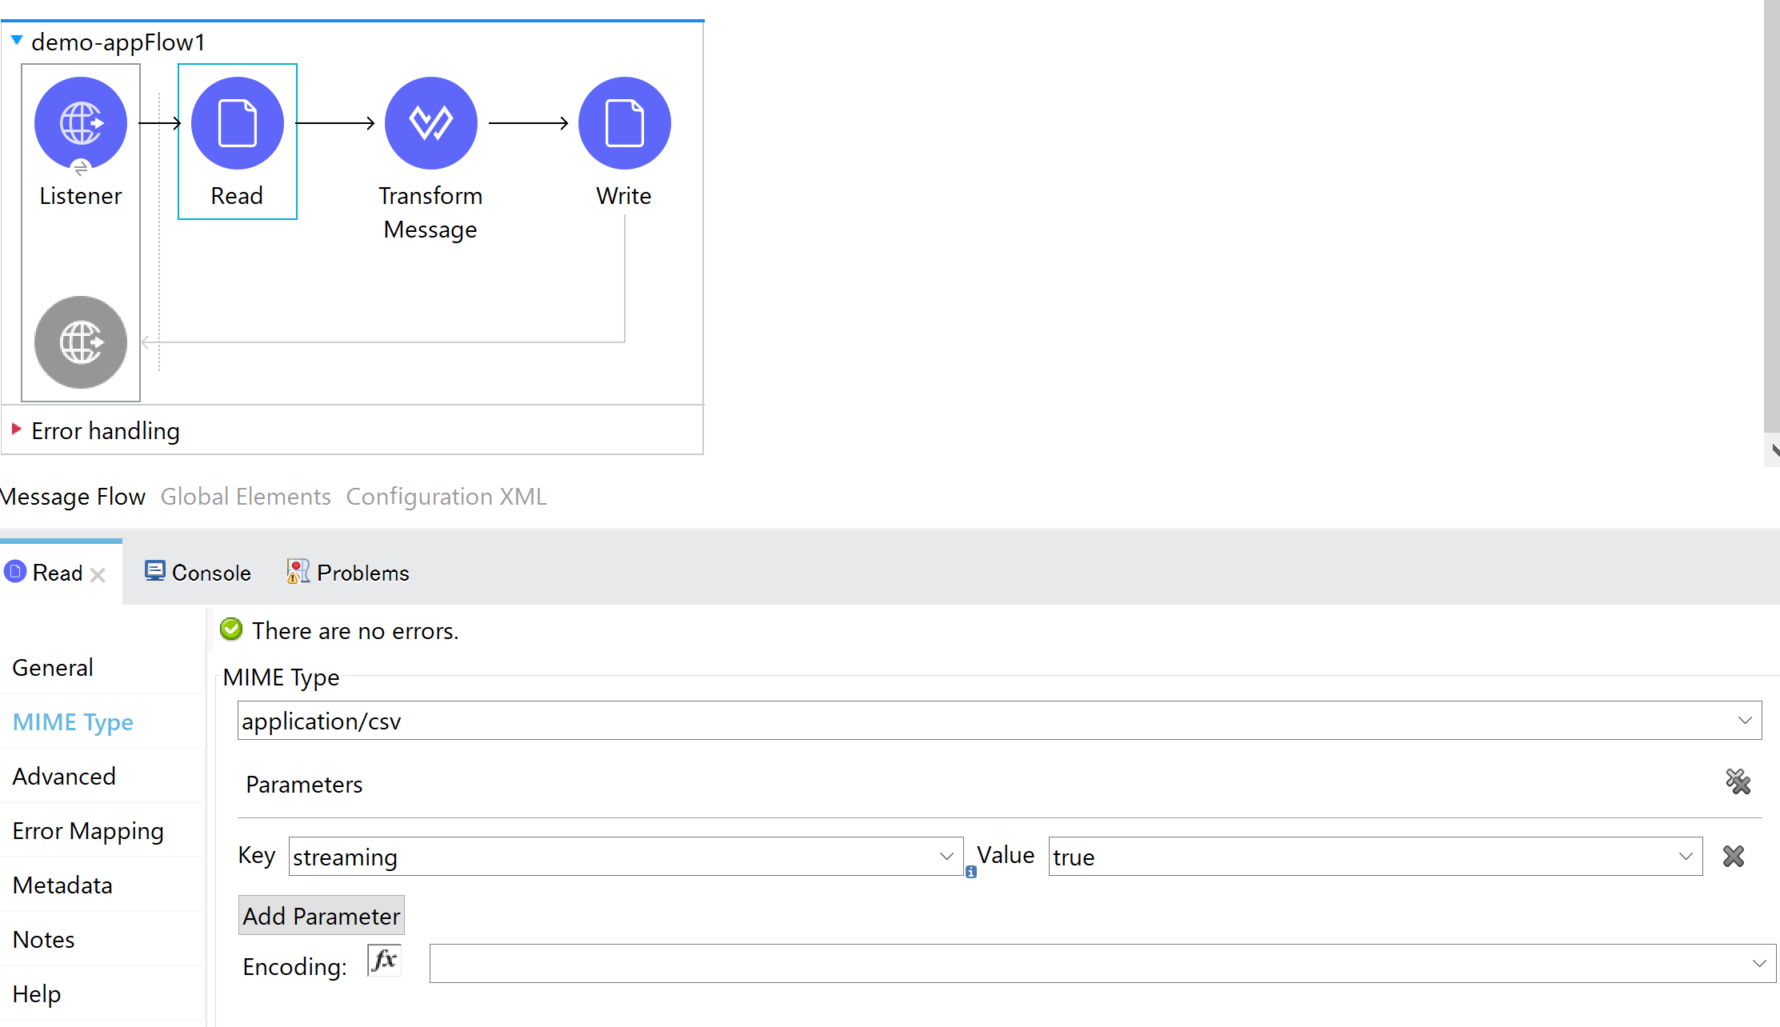Close the Read properties tab

[x=98, y=574]
